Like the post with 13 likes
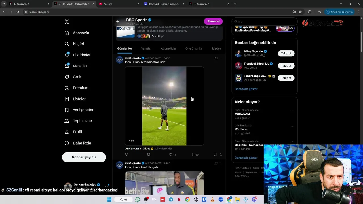Image resolution: width=363 pixels, height=204 pixels. (172, 154)
